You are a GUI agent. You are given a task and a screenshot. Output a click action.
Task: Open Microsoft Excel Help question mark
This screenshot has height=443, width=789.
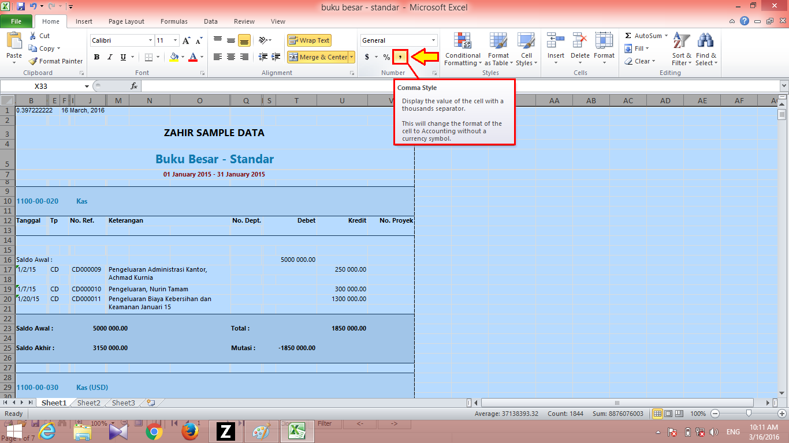point(745,21)
